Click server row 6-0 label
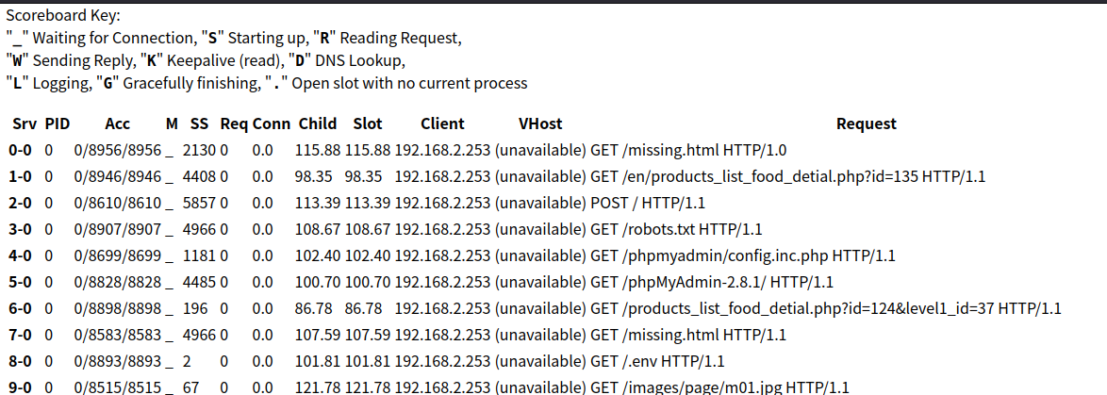1107x395 pixels. 21,309
